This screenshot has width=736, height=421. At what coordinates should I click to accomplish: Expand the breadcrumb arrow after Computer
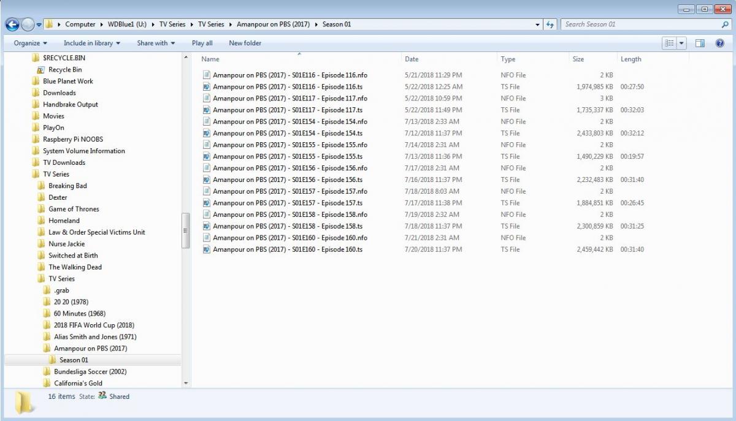(x=101, y=25)
